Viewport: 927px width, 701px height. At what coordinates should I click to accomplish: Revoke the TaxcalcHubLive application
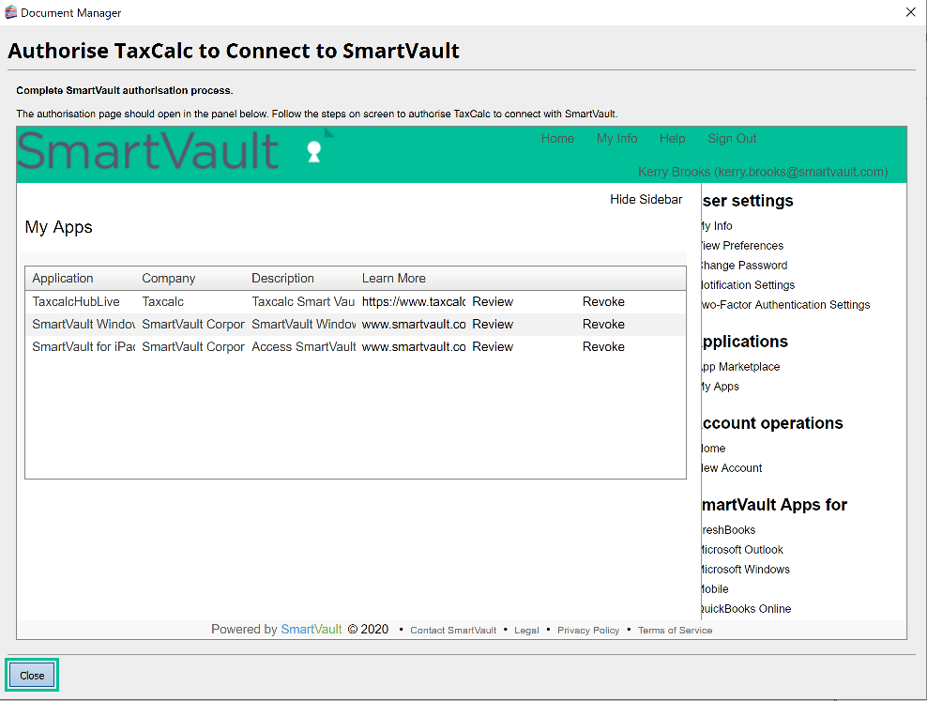pos(603,301)
